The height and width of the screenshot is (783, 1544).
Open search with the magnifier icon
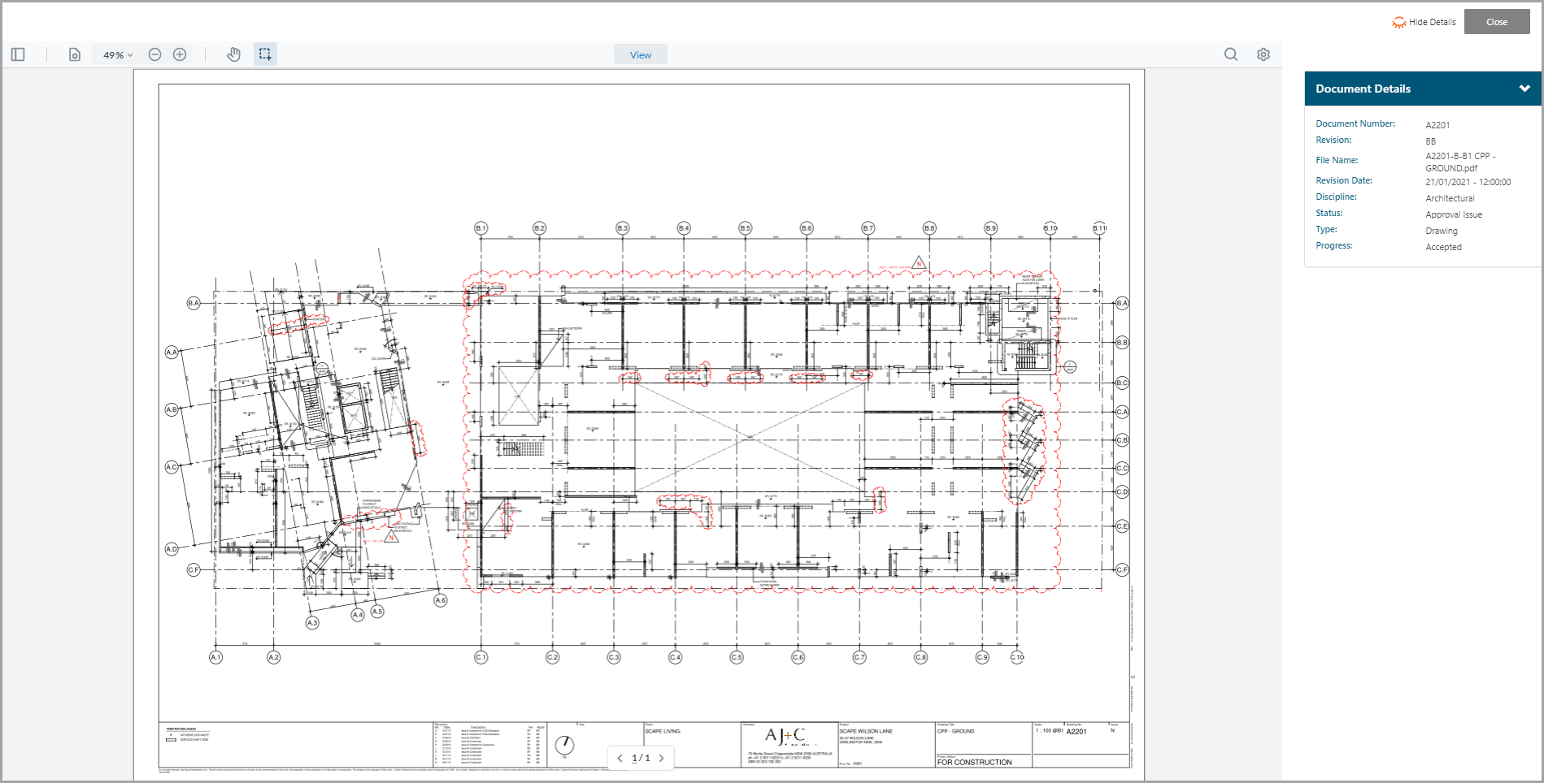(1231, 54)
